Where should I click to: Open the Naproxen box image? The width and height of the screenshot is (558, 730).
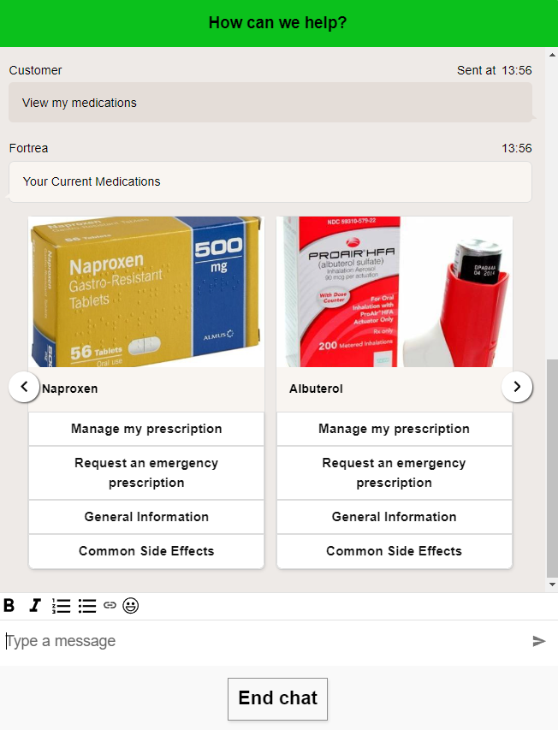coord(146,292)
